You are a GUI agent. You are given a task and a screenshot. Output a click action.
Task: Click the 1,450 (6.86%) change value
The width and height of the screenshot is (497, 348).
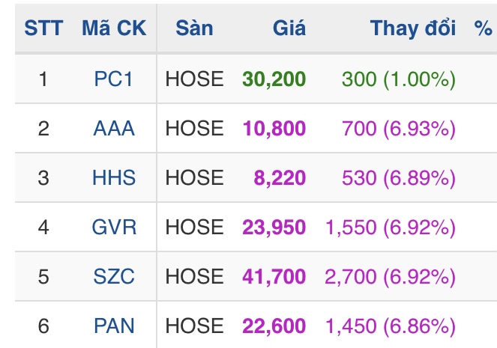click(x=390, y=326)
